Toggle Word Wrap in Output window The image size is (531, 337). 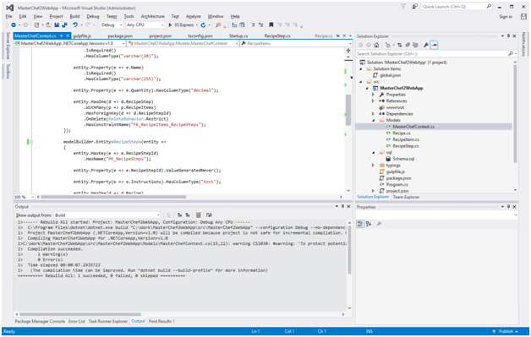[209, 215]
